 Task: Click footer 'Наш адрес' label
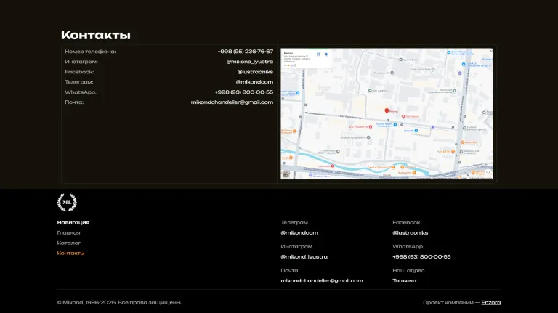pos(408,270)
